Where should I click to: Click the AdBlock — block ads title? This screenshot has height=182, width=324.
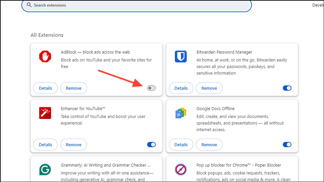click(95, 52)
